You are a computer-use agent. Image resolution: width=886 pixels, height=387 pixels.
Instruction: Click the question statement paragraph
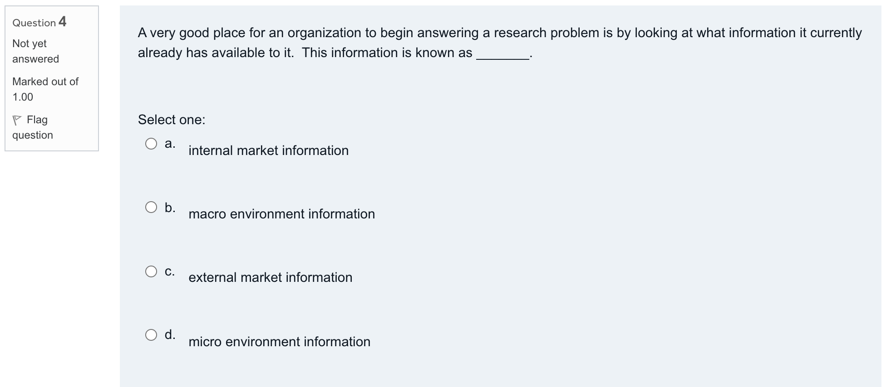pyautogui.click(x=499, y=43)
